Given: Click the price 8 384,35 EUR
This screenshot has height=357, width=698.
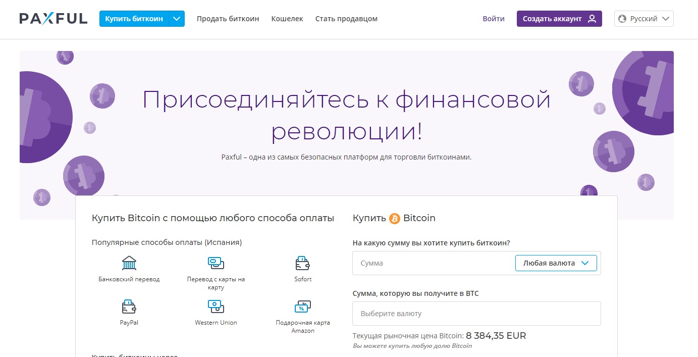Looking at the screenshot, I should (496, 336).
